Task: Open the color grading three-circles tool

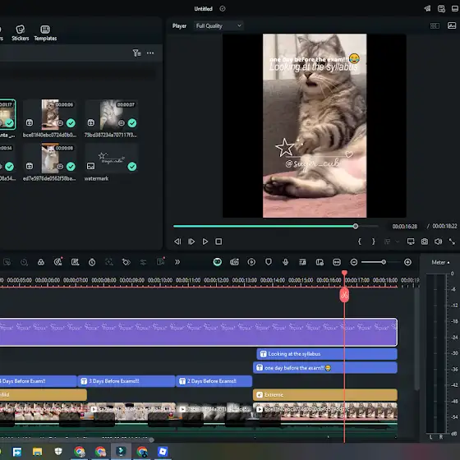Action: (x=41, y=262)
